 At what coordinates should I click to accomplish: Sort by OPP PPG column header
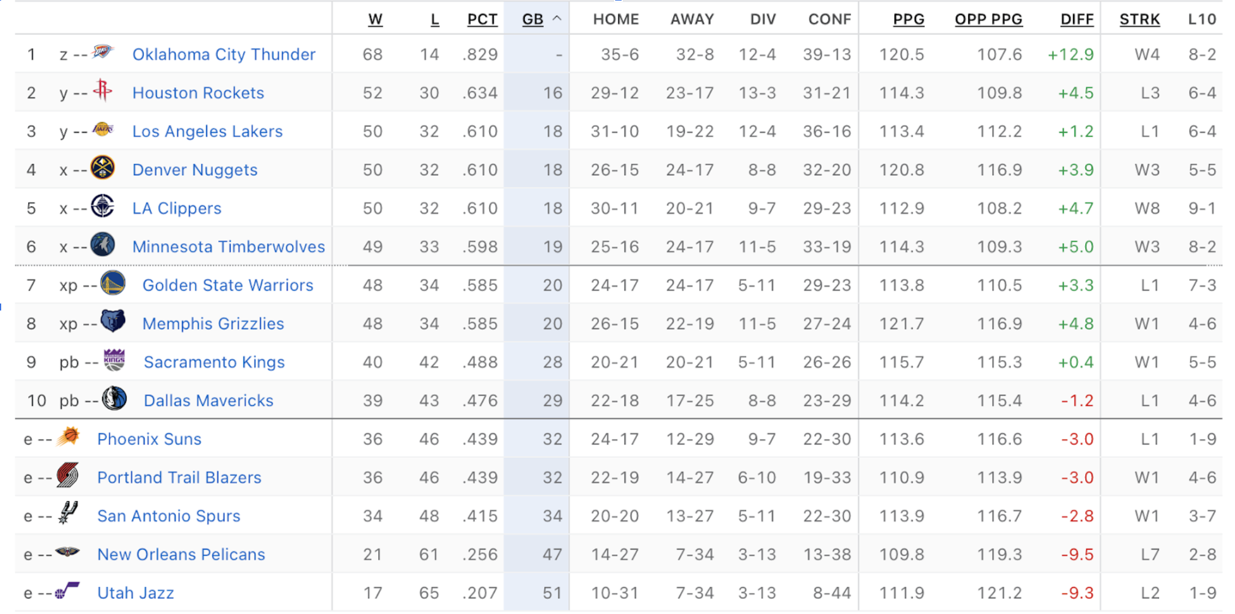point(988,19)
